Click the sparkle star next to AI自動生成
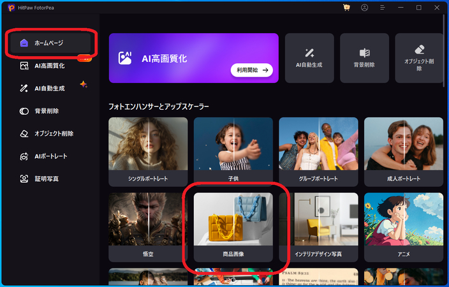 coord(84,84)
